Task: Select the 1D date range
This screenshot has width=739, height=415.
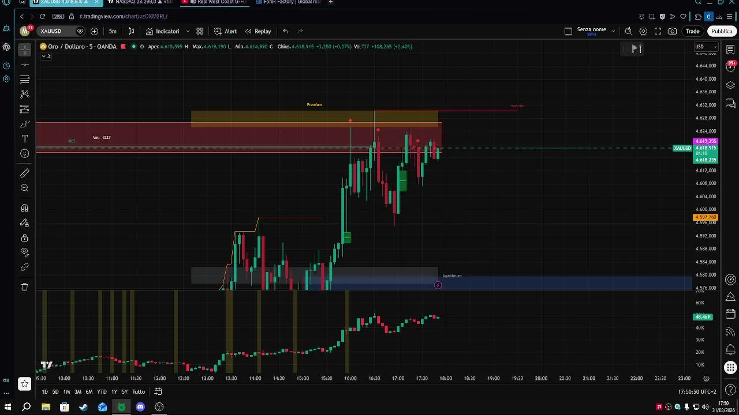Action: point(44,392)
